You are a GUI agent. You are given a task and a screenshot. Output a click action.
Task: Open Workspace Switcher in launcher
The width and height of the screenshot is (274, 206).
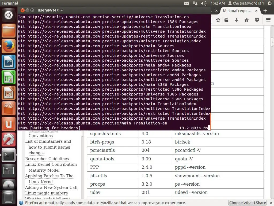(x=8, y=171)
